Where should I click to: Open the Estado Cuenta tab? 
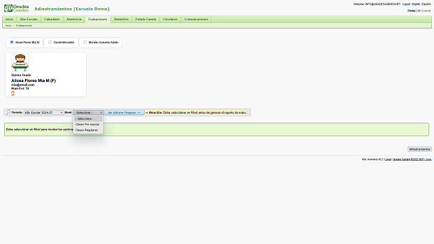[x=146, y=19]
